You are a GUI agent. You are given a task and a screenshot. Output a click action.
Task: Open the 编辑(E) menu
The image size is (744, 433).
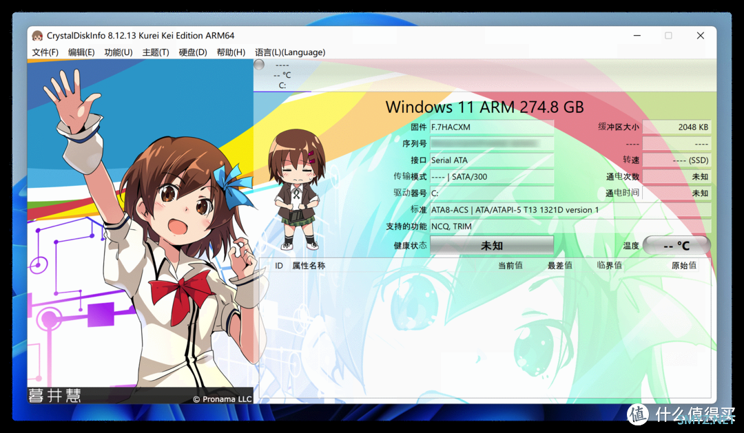click(81, 52)
